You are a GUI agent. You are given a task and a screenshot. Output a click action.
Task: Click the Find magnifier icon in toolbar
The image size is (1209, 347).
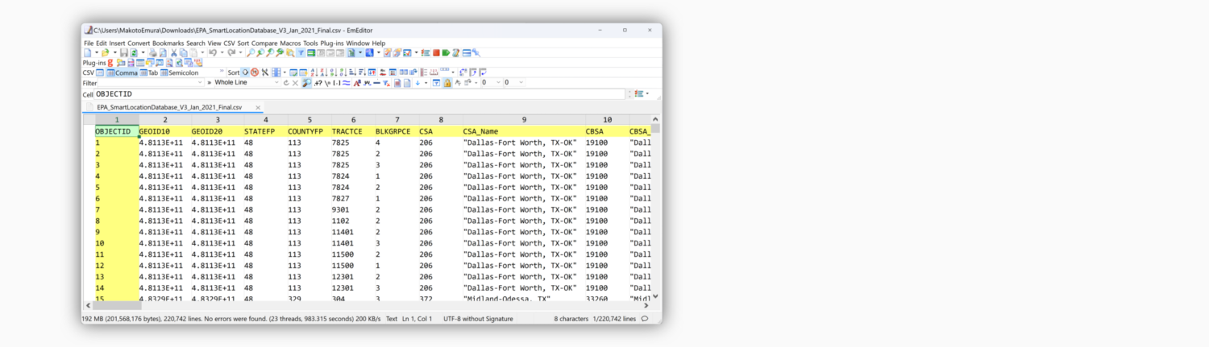(251, 52)
